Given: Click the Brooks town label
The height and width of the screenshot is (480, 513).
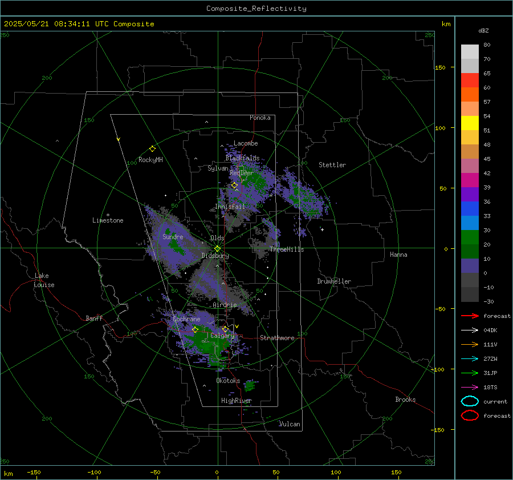Looking at the screenshot, I should pyautogui.click(x=405, y=400).
